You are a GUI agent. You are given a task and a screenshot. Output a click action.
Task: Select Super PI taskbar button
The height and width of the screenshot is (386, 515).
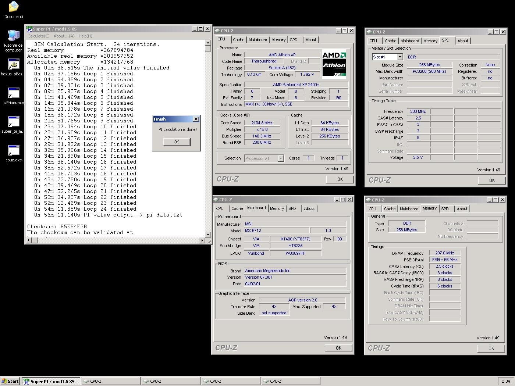click(50, 381)
